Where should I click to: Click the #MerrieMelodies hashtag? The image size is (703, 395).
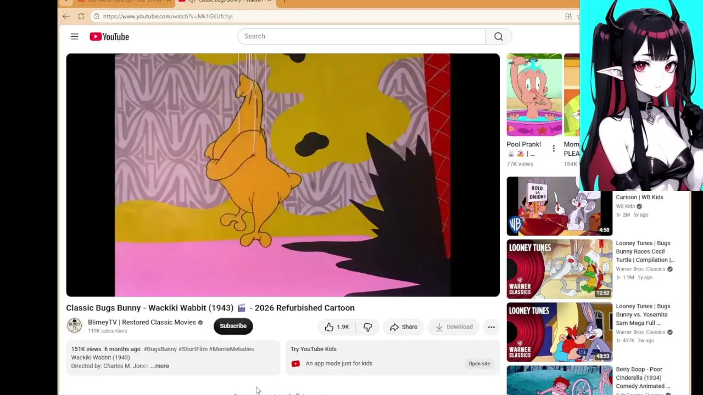click(x=231, y=349)
